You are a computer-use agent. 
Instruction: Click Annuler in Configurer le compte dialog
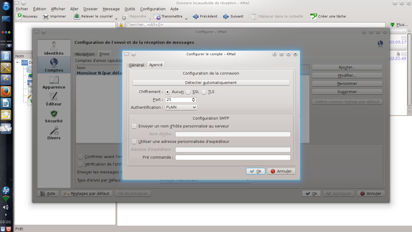tap(281, 171)
